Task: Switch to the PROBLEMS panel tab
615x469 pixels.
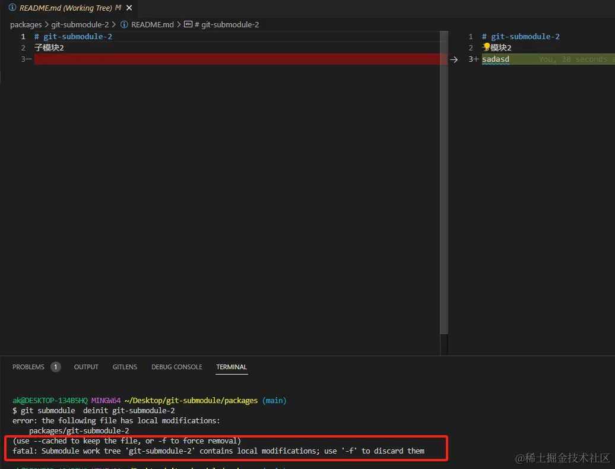Action: click(x=28, y=367)
